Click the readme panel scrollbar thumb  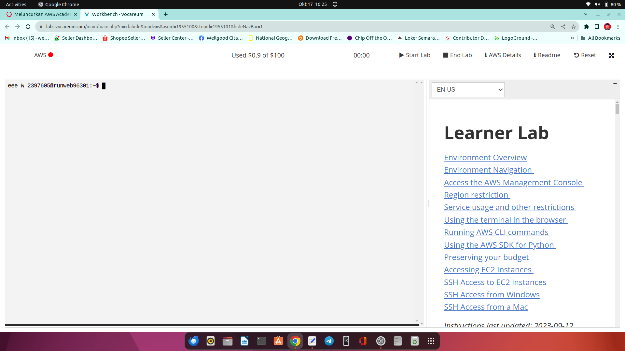coord(617,109)
